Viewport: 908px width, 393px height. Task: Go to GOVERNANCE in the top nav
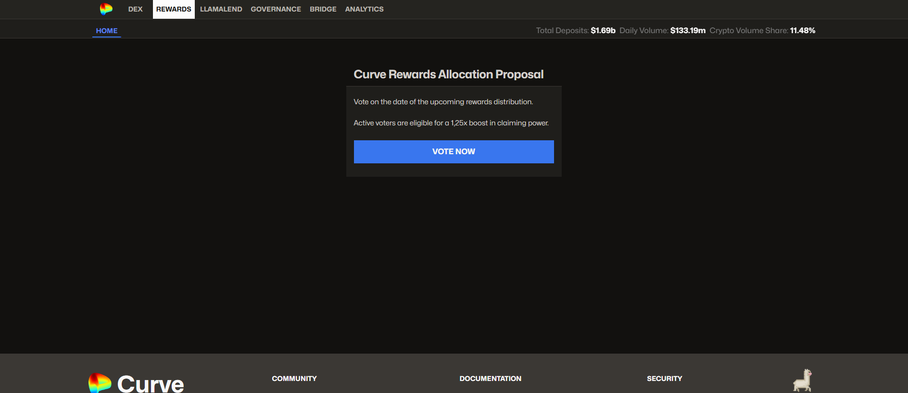click(276, 9)
